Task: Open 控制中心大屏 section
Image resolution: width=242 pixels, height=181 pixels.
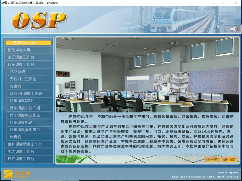Action: tap(28, 50)
